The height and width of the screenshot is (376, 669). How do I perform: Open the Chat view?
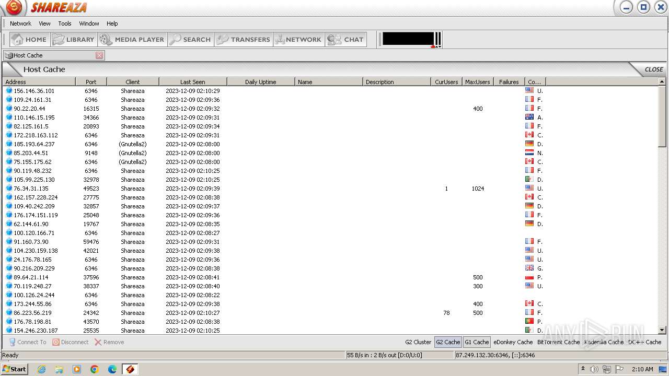tap(345, 40)
